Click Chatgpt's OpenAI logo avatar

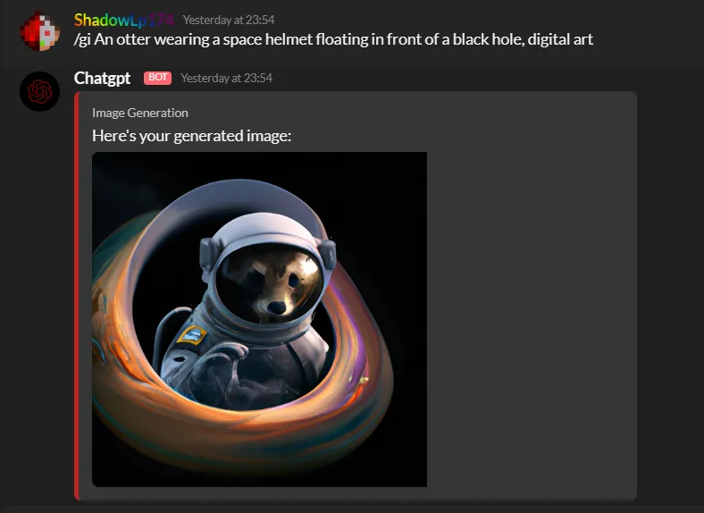point(39,91)
